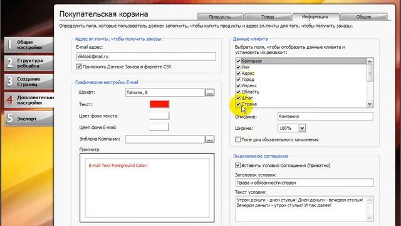Switch to the Товар tab
Image resolution: width=401 pixels, height=226 pixels.
(268, 17)
